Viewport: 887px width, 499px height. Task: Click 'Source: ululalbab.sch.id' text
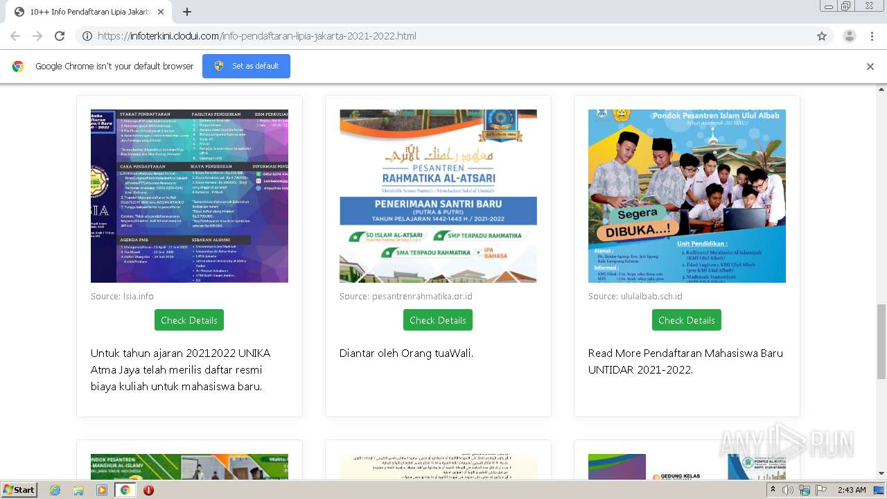click(x=635, y=296)
